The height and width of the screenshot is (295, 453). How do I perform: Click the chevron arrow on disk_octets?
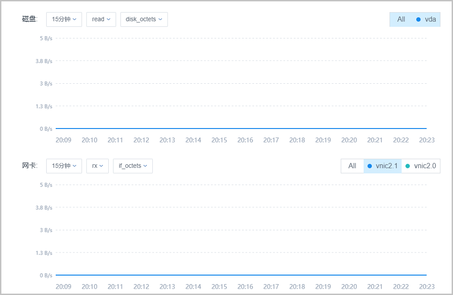coord(160,19)
